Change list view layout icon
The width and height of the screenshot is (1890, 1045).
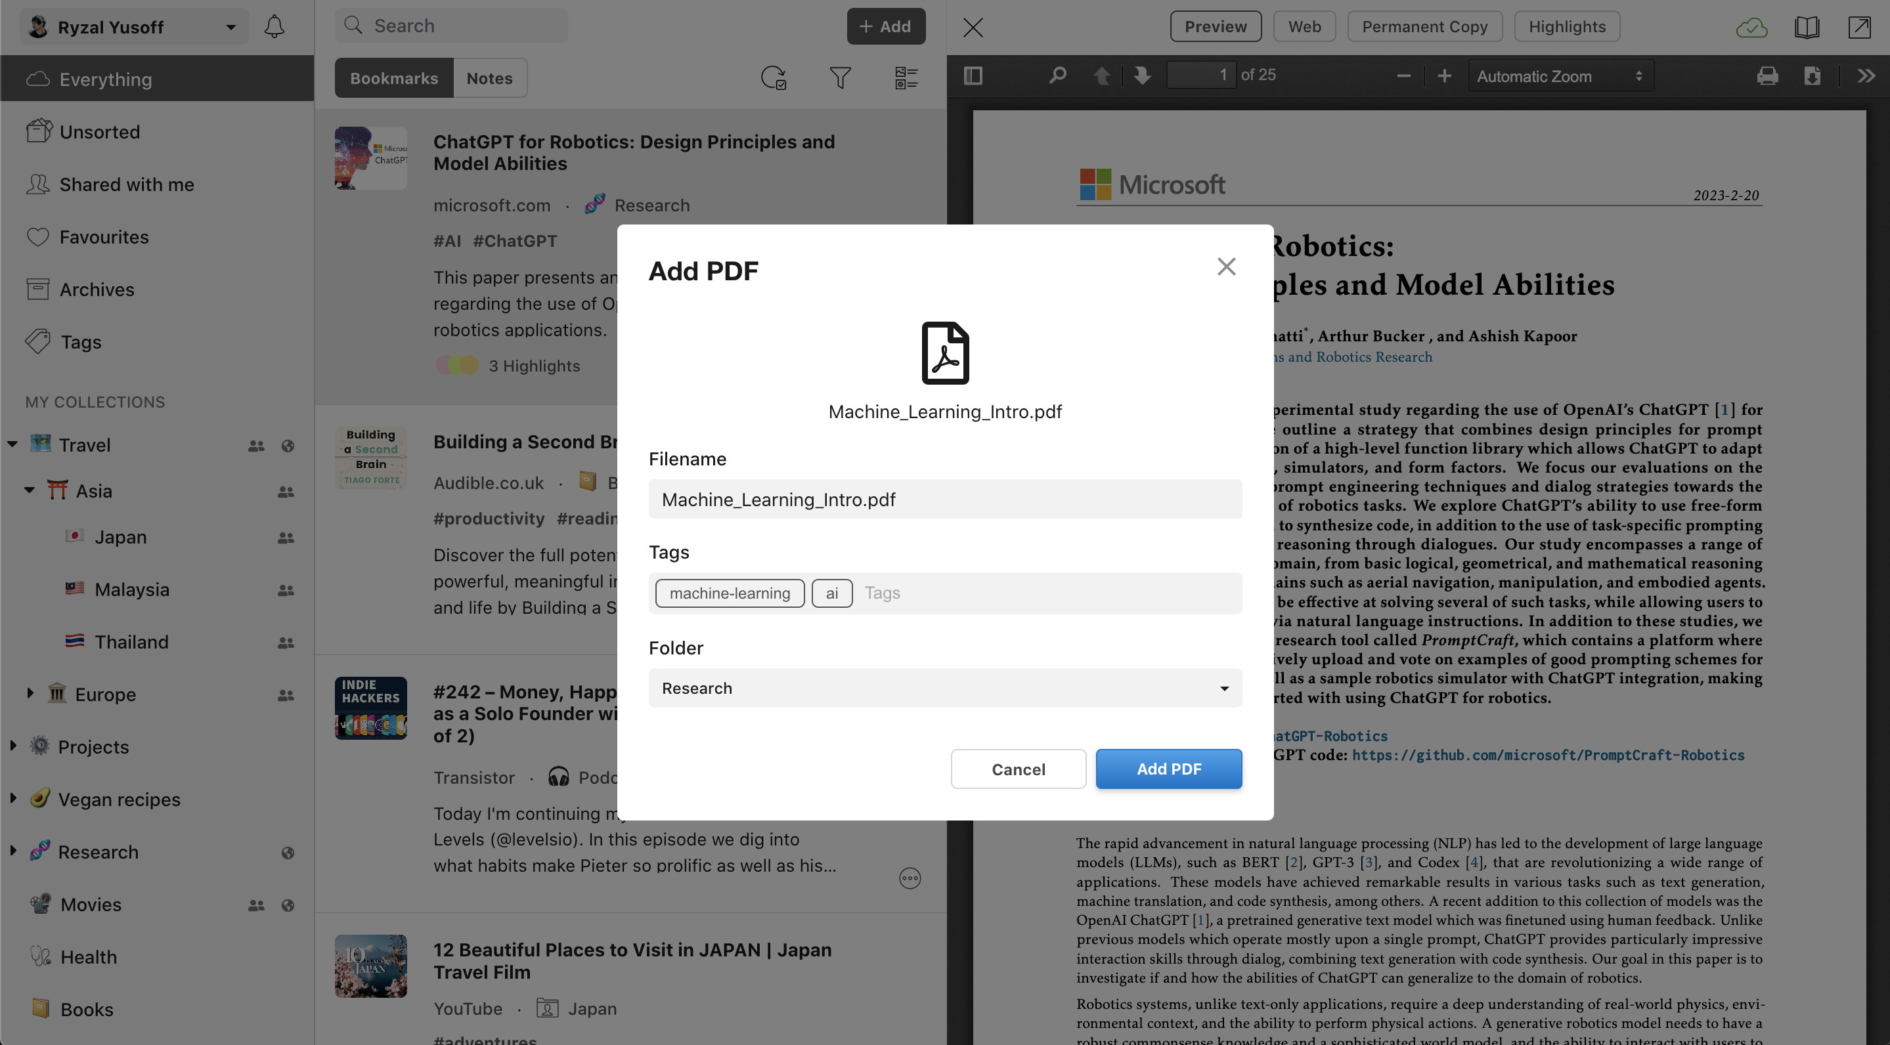coord(906,77)
